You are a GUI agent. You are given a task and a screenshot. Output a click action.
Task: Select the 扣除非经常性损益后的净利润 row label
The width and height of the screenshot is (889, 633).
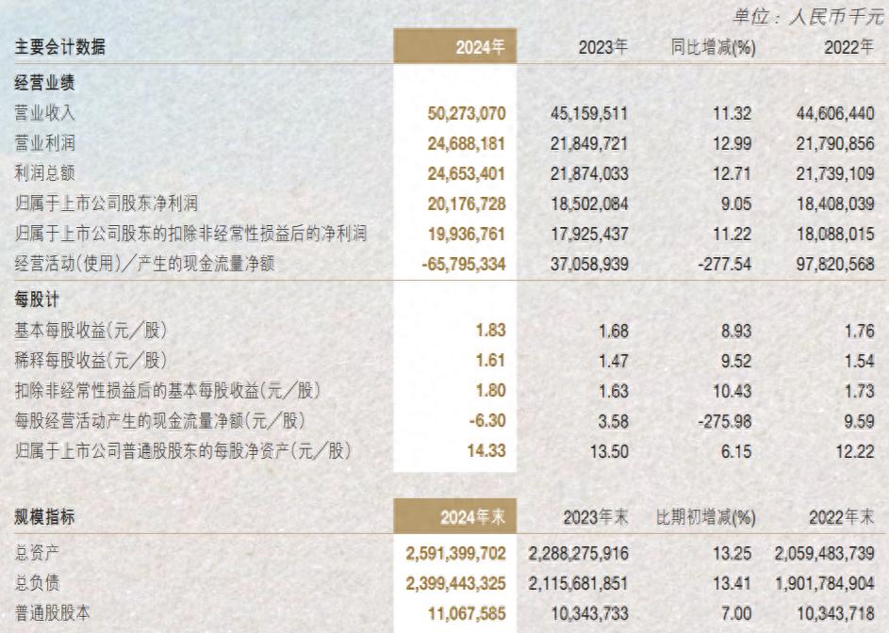pyautogui.click(x=190, y=234)
